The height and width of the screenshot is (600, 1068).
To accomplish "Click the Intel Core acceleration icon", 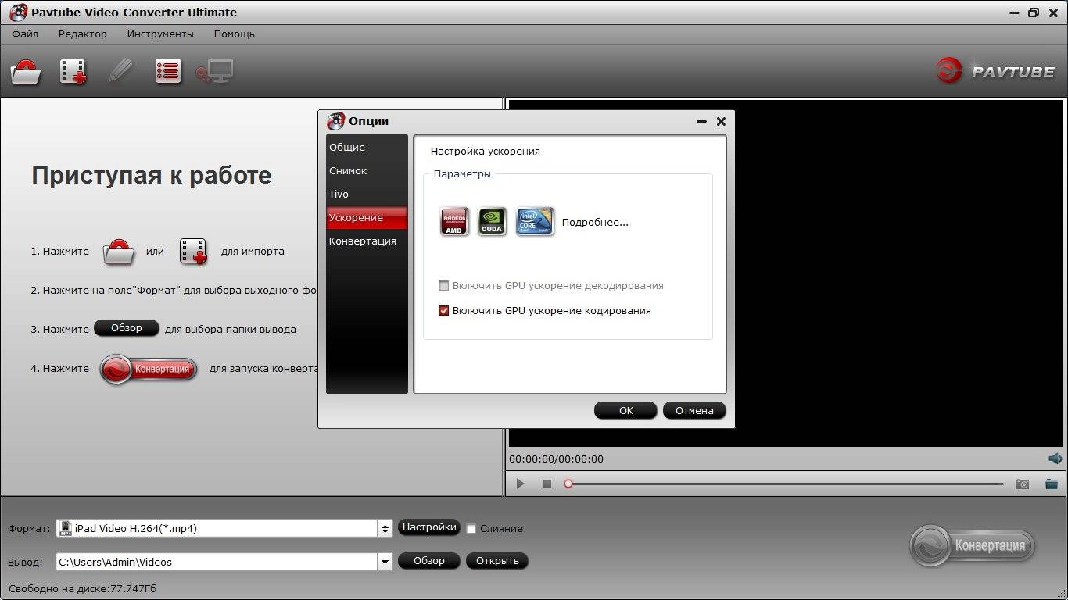I will click(x=535, y=222).
